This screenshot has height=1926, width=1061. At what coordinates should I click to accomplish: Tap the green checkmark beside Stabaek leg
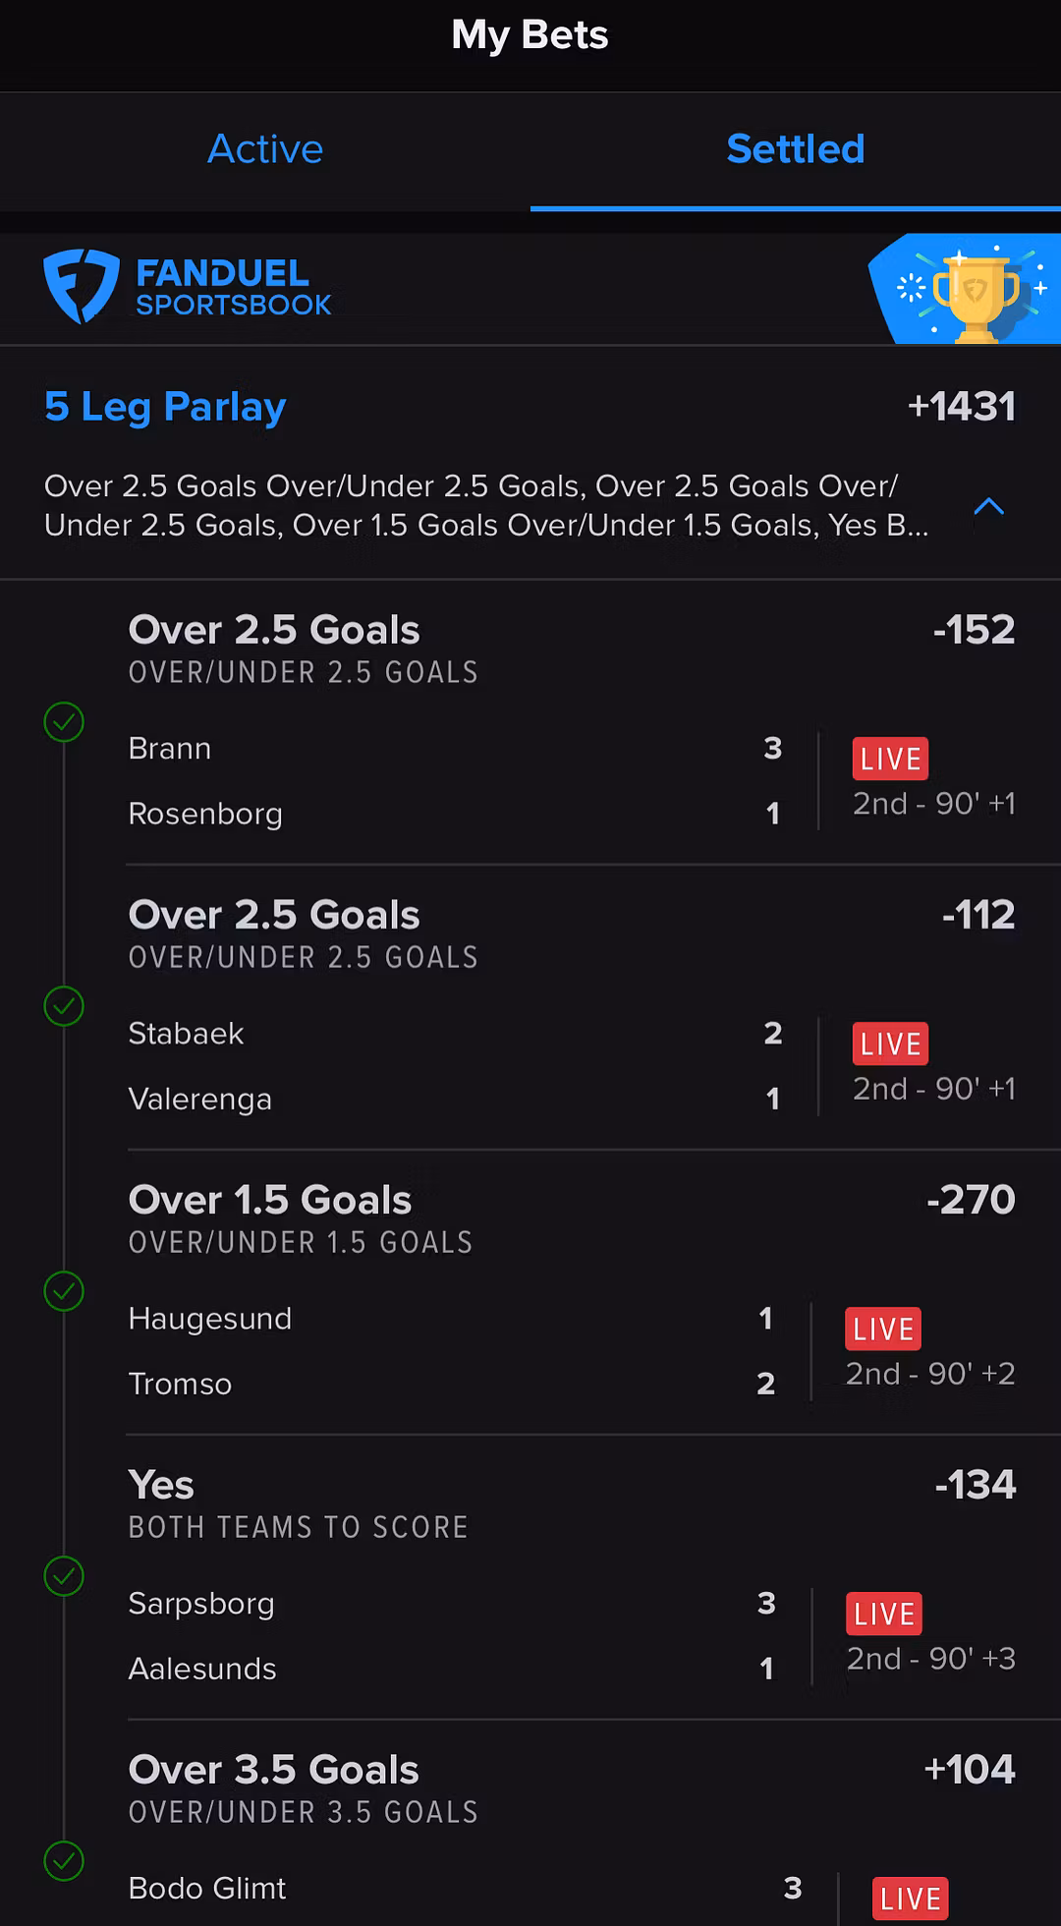[64, 1006]
